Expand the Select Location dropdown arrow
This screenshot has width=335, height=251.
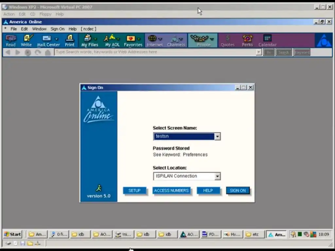pyautogui.click(x=217, y=176)
